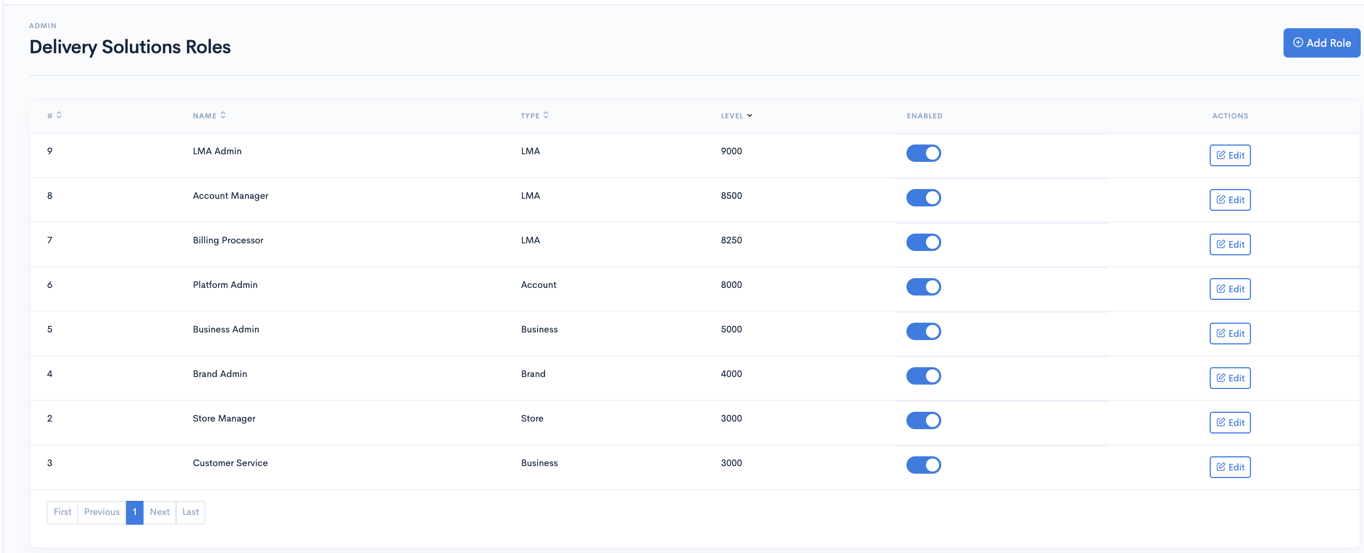1364x553 pixels.
Task: Toggle Level column sort order
Action: tap(736, 115)
